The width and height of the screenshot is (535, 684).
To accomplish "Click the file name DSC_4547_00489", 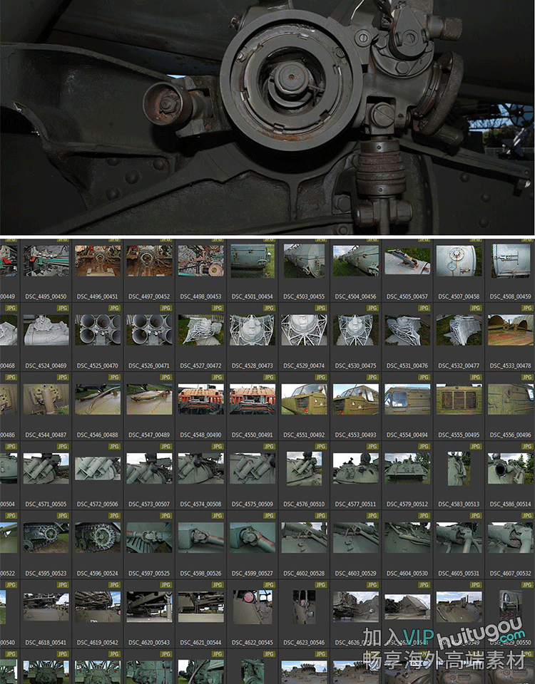I will tap(149, 435).
